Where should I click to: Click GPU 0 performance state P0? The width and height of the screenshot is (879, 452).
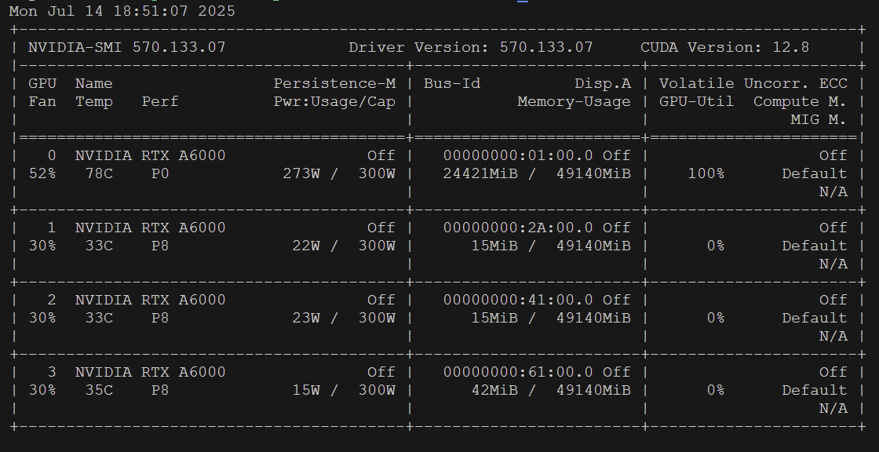click(x=160, y=174)
